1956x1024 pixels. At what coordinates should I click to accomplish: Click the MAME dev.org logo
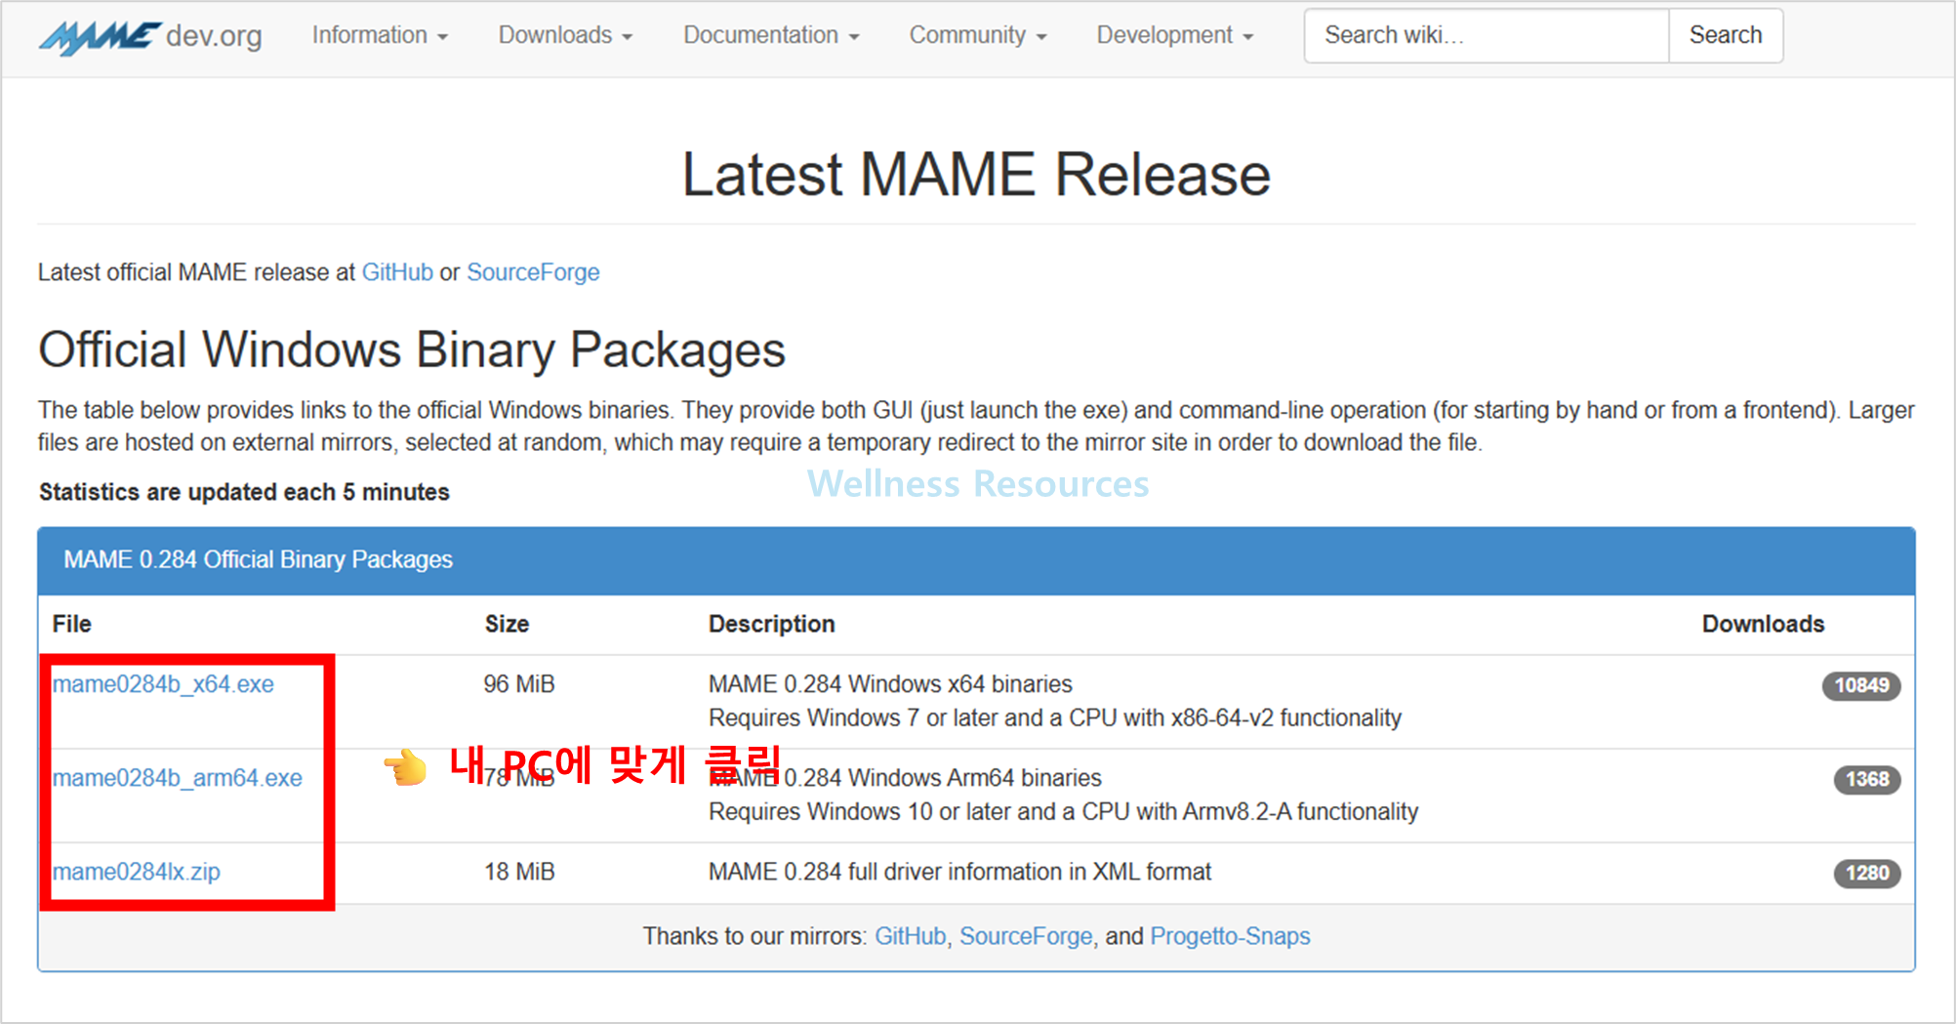(150, 37)
